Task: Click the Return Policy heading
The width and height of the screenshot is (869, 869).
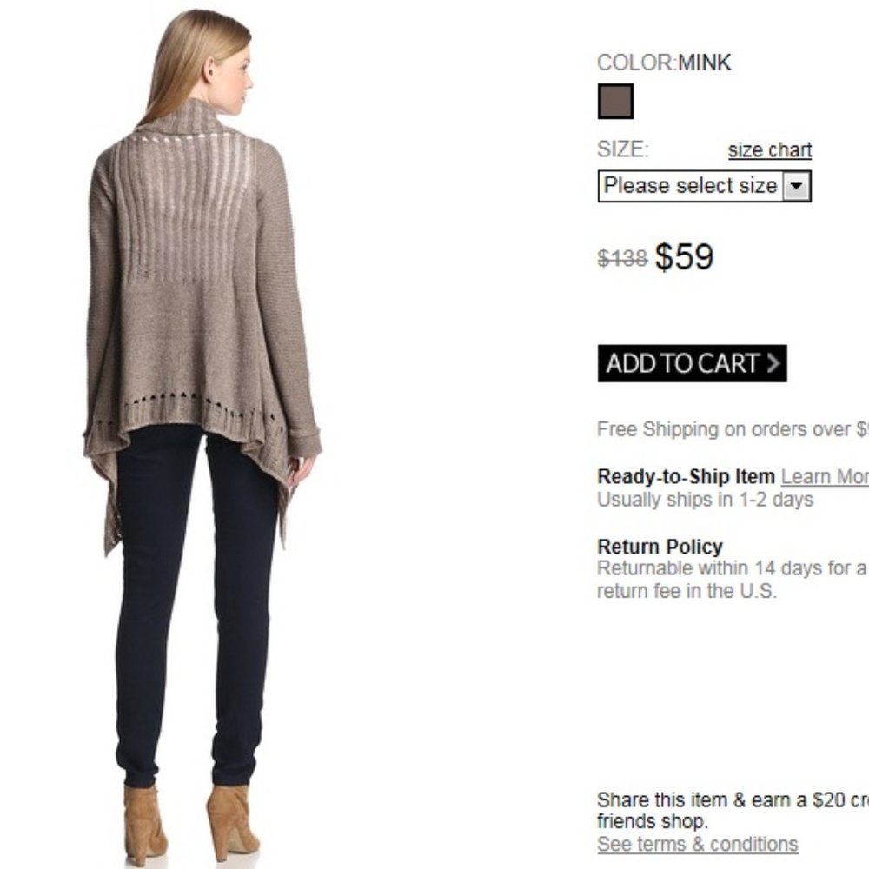Action: [660, 547]
